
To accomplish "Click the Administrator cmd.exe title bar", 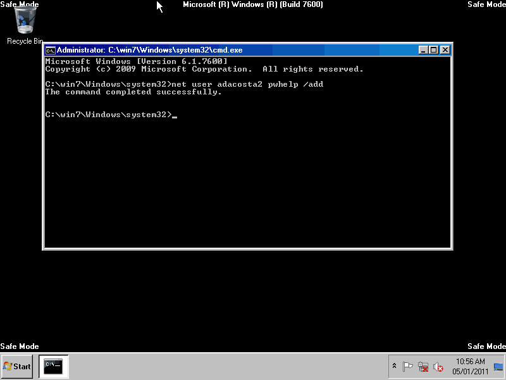I will [x=221, y=50].
